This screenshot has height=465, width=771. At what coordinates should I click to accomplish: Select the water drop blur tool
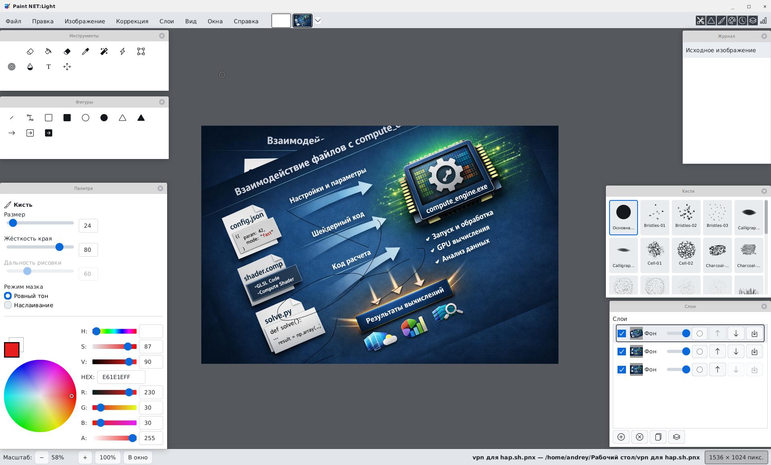click(30, 67)
